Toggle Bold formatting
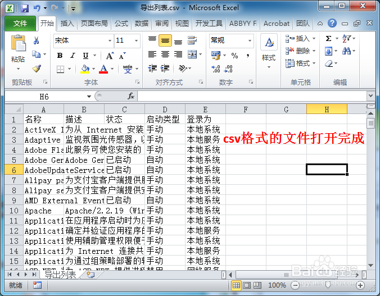This screenshot has height=296, width=380. click(x=60, y=56)
